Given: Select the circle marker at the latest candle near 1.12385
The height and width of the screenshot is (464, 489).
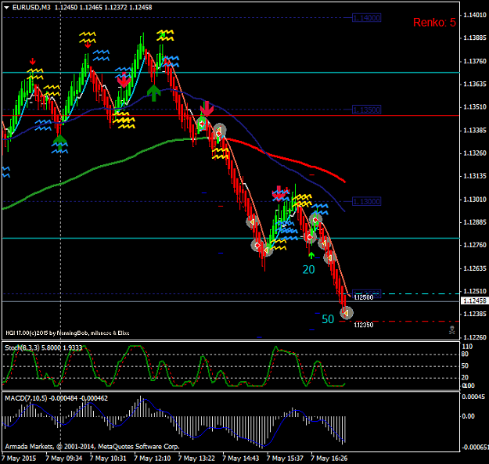Looking at the screenshot, I should click(347, 313).
